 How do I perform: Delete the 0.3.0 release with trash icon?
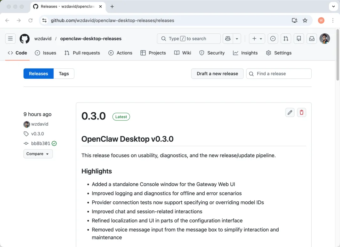[302, 113]
